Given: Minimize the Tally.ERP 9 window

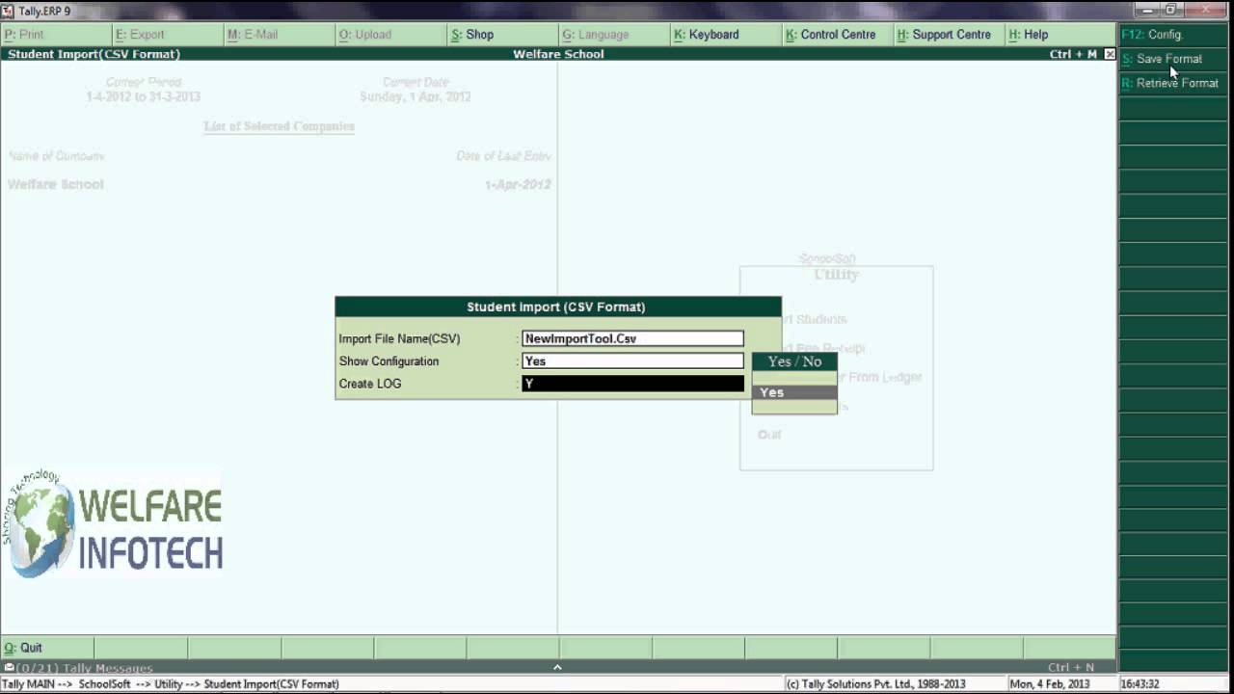Looking at the screenshot, I should point(1145,10).
